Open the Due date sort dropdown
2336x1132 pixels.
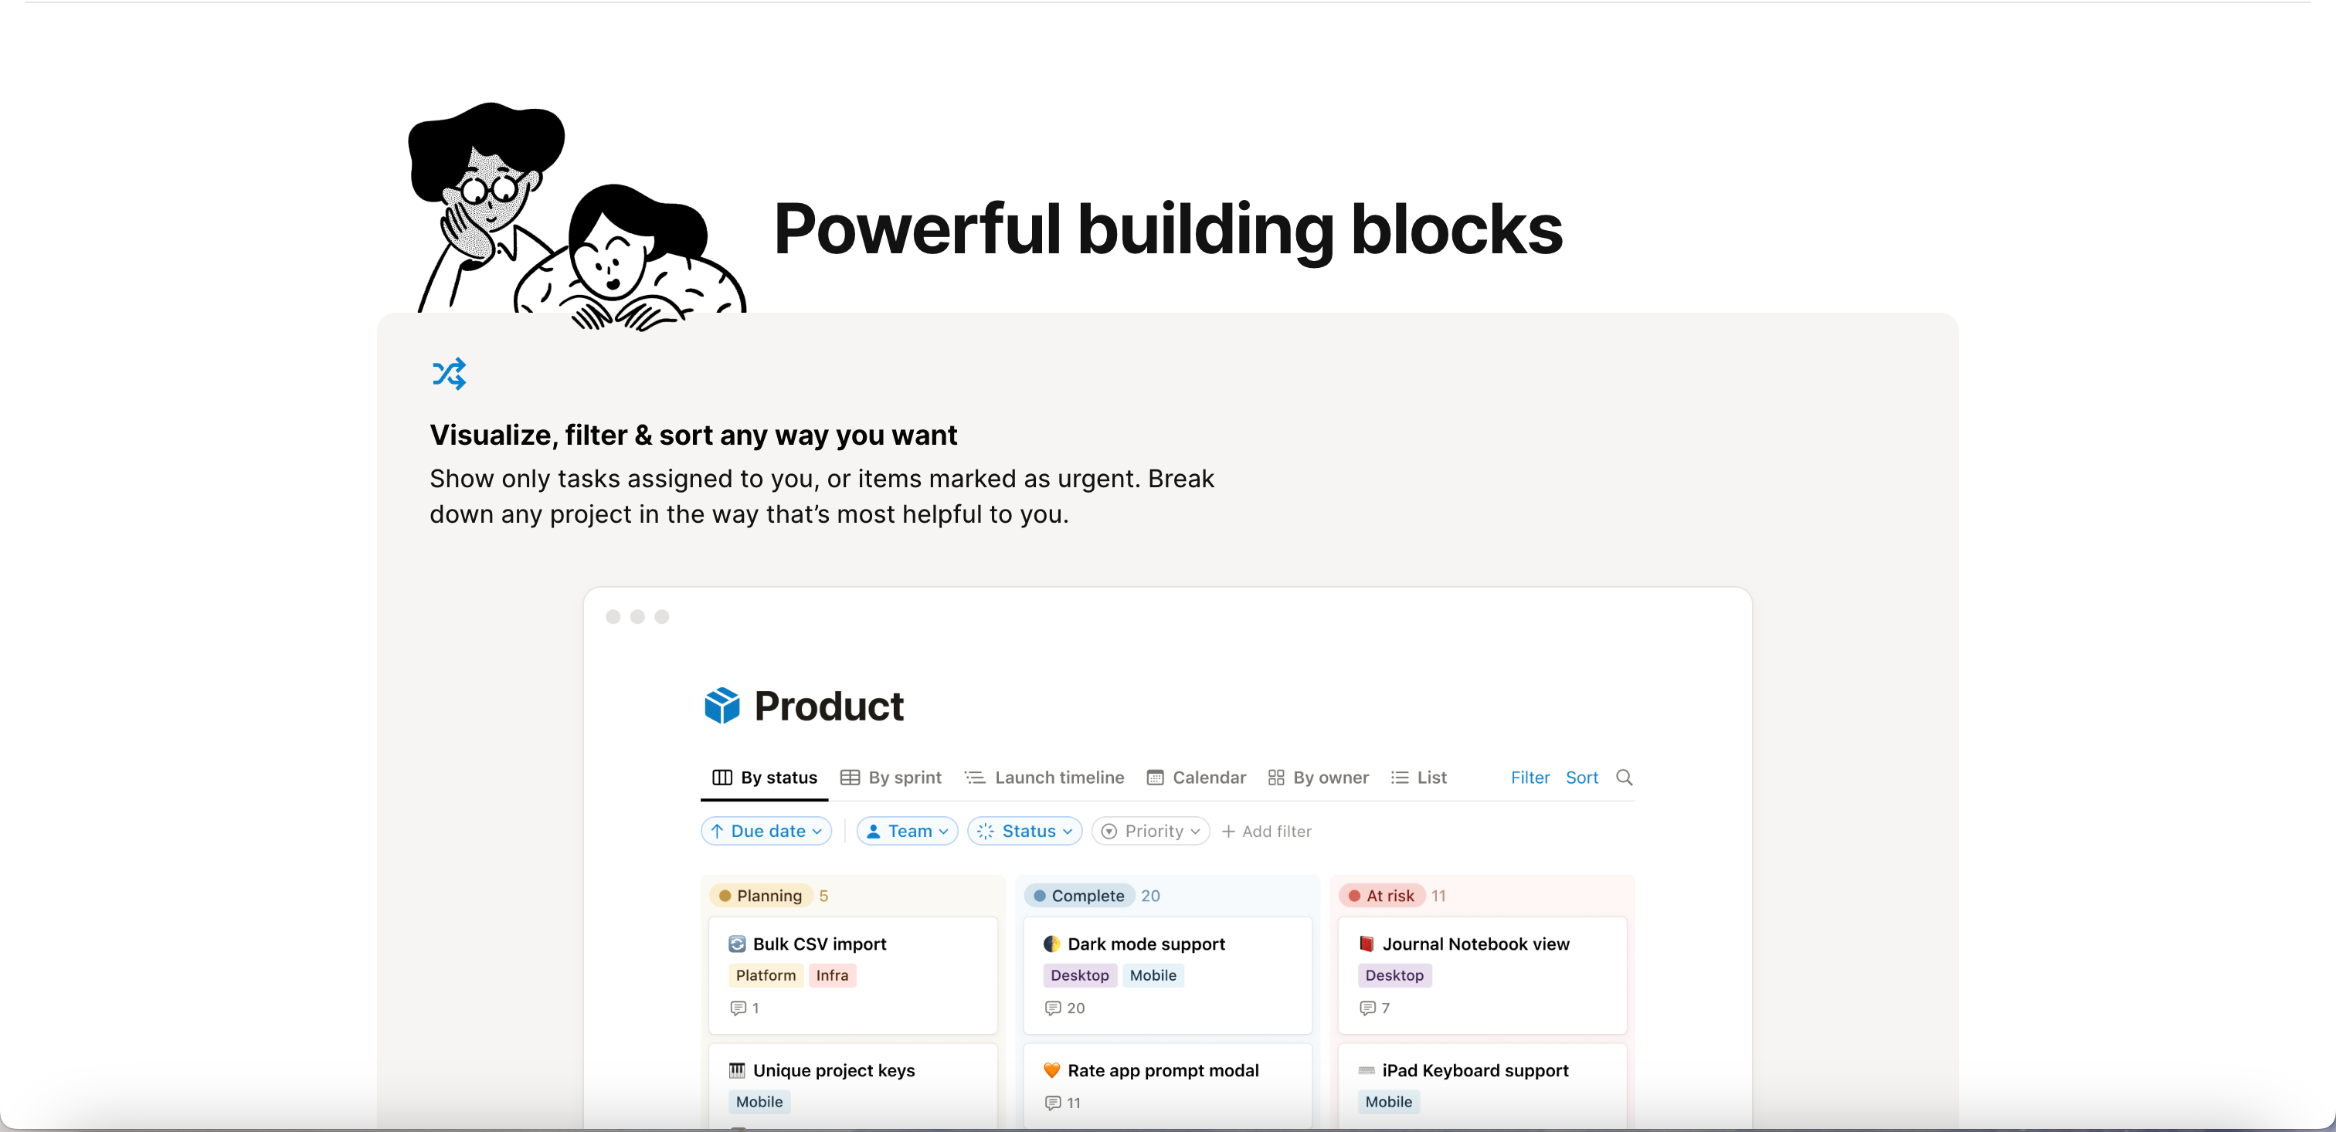tap(766, 831)
